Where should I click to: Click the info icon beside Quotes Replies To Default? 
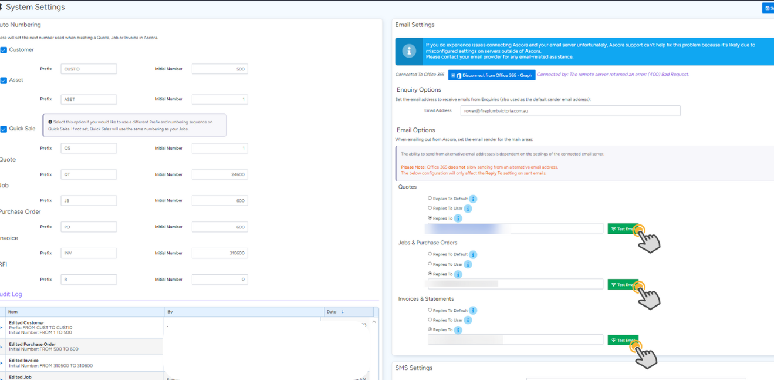coord(473,199)
